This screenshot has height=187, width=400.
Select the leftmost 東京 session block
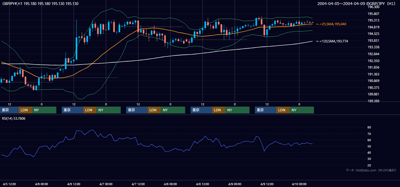click(9, 110)
